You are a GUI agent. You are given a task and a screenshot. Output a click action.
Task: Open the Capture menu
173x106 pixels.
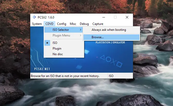(98, 24)
